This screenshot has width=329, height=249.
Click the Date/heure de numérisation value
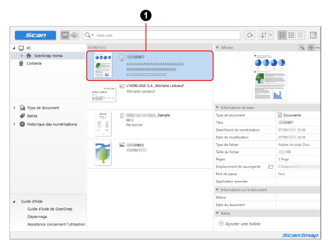298,130
